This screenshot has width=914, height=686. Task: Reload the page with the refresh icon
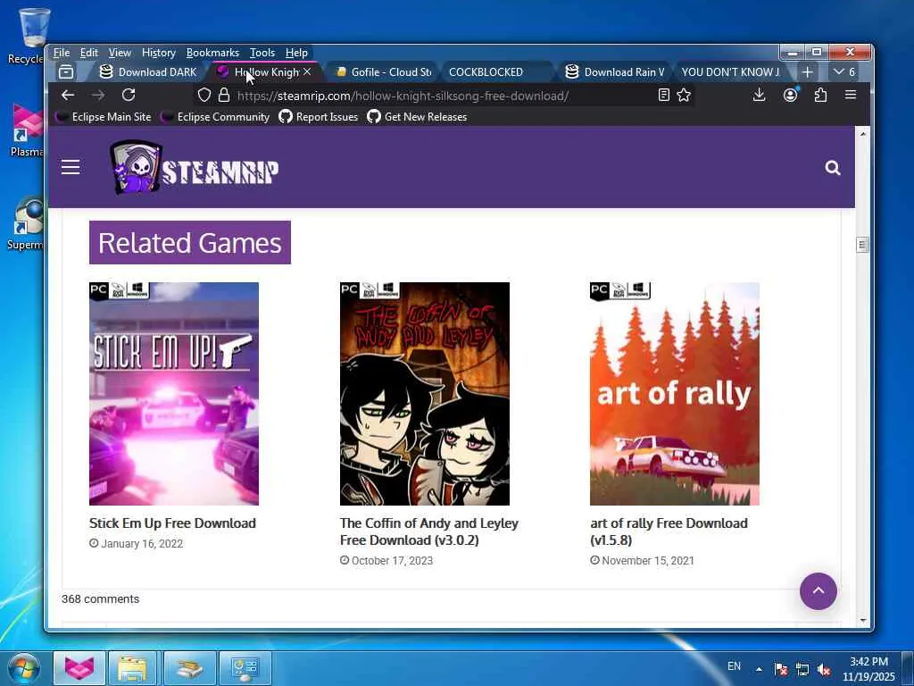click(x=129, y=95)
